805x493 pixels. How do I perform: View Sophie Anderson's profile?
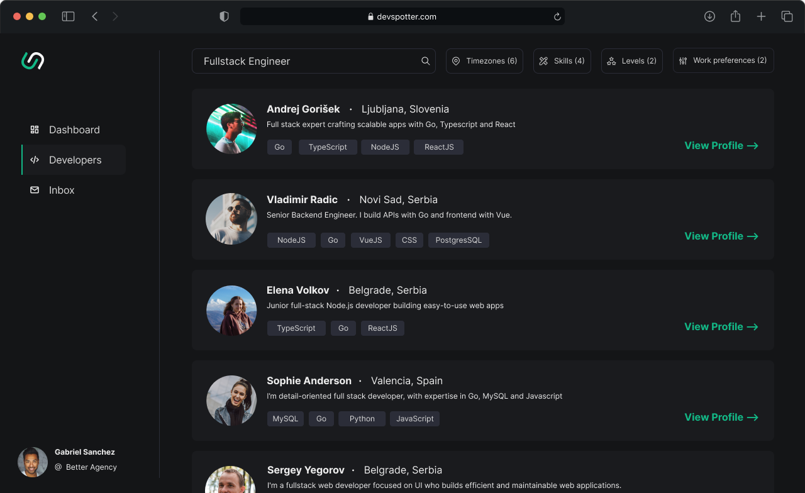[x=721, y=417]
